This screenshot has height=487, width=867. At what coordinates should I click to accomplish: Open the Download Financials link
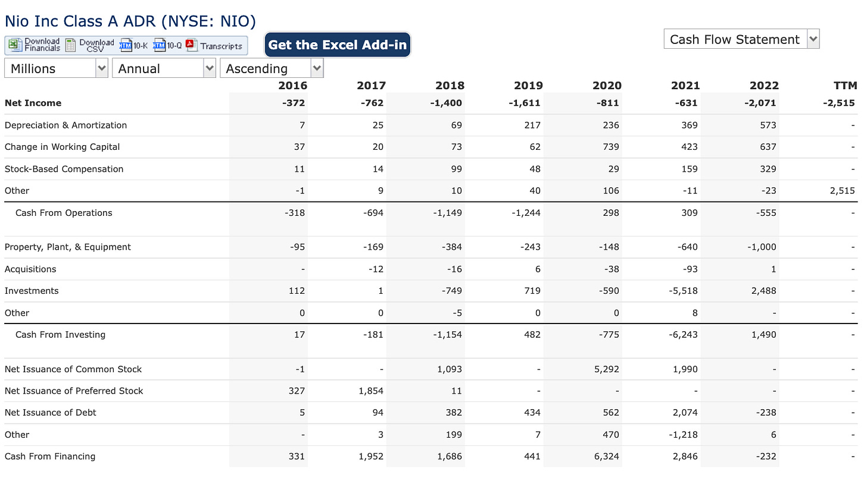click(42, 45)
